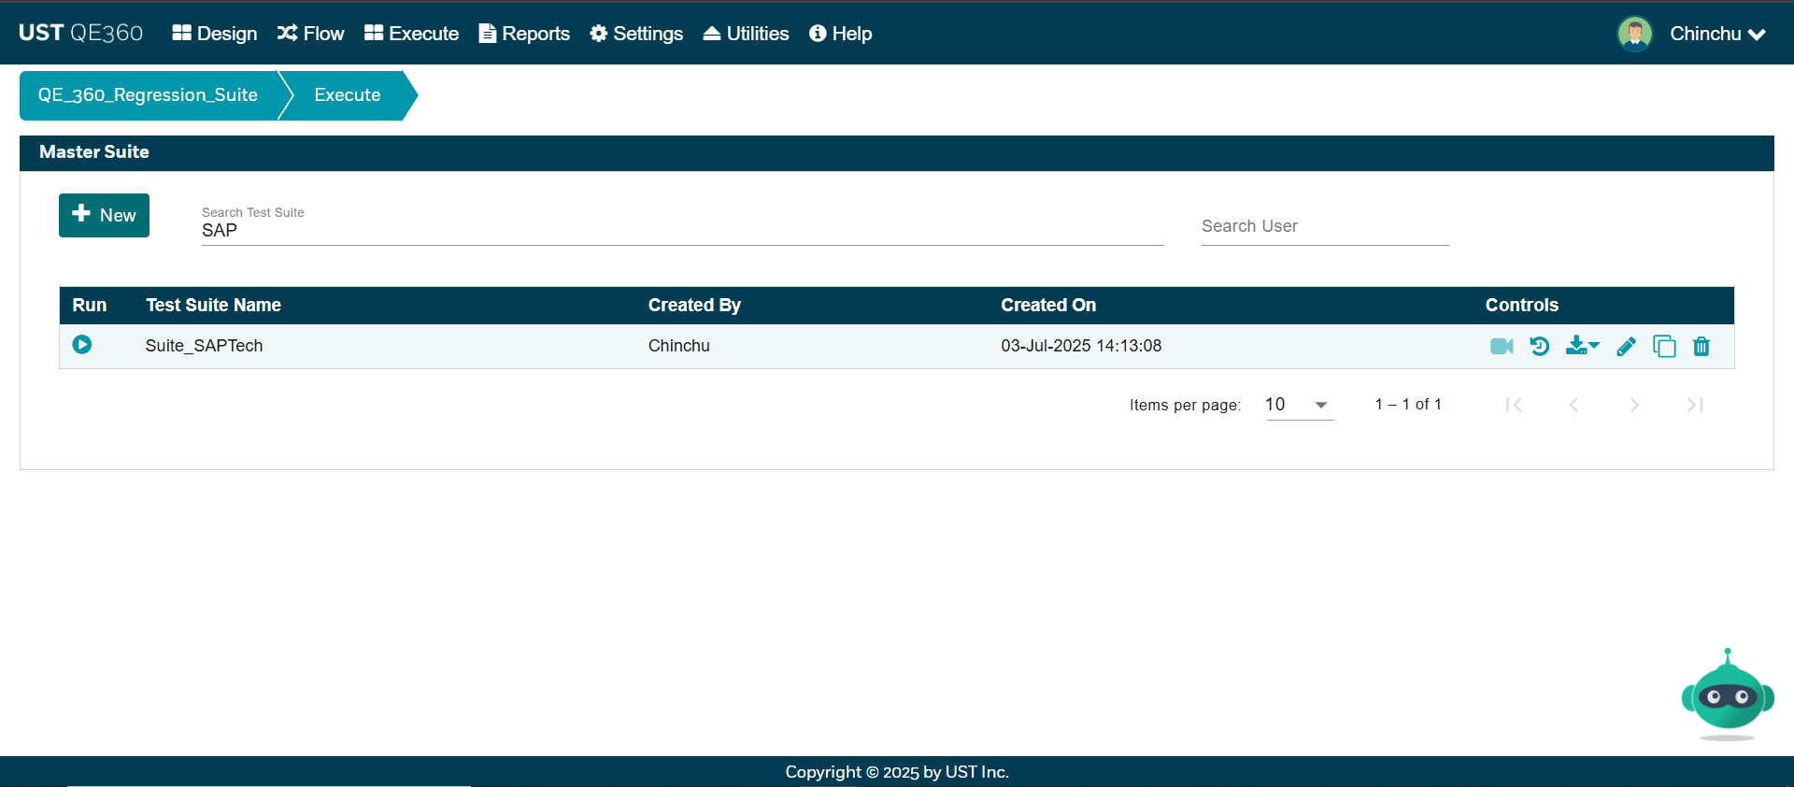1794x787 pixels.
Task: Select the Execute breadcrumb step
Action: 348,95
